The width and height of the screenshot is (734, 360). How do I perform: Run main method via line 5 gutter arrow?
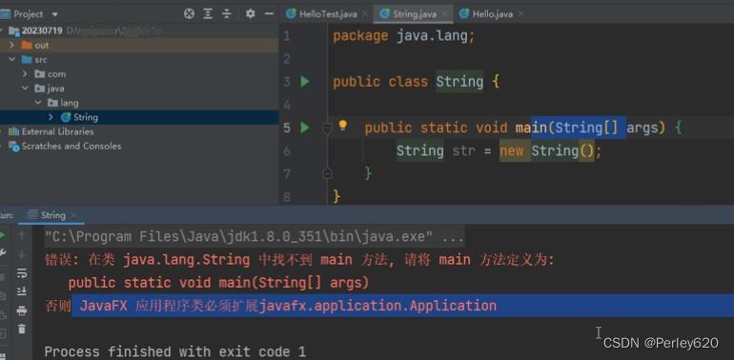[305, 128]
